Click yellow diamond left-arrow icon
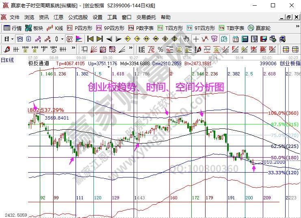Image resolution: width=301 pixels, height=218 pixels. 128,39
